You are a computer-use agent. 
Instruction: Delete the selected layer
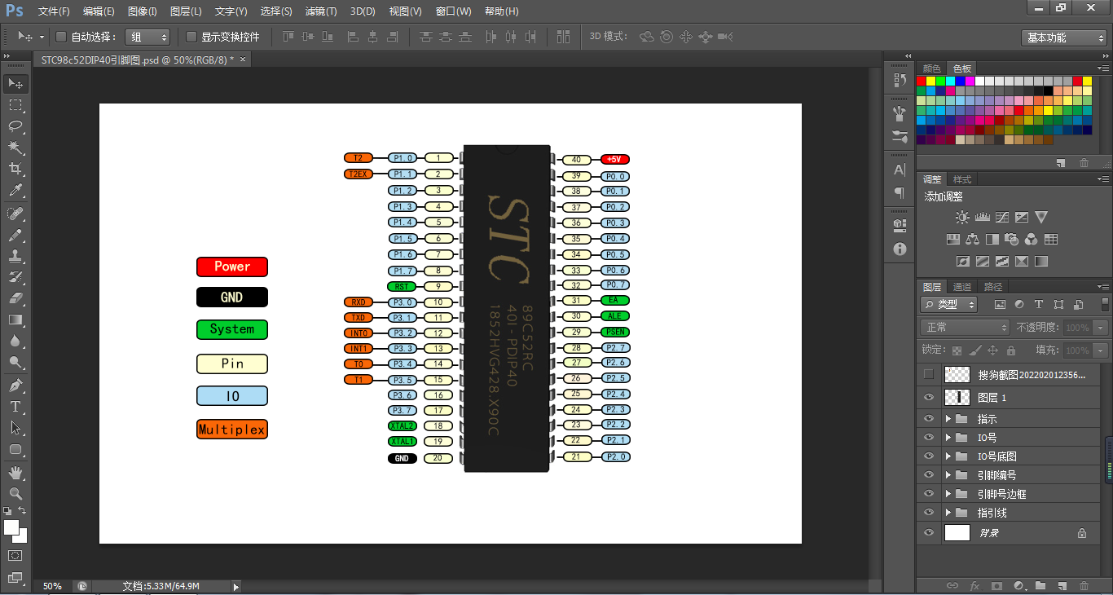[1084, 585]
